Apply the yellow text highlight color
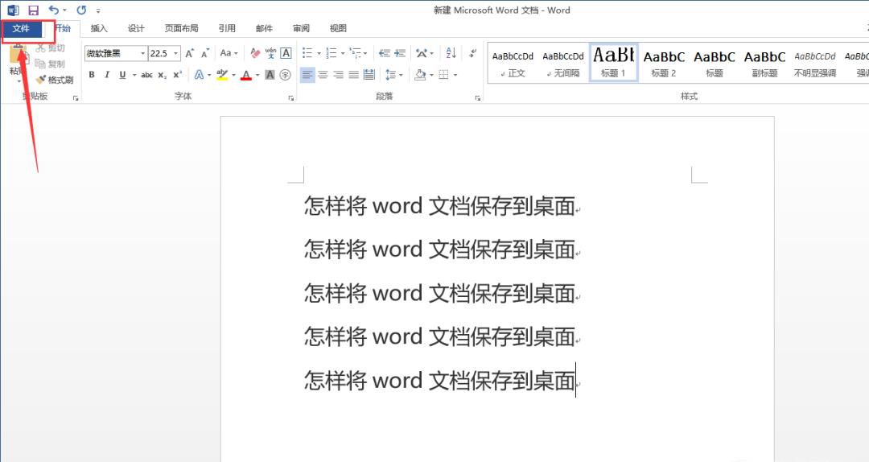The image size is (869, 462). tap(222, 75)
